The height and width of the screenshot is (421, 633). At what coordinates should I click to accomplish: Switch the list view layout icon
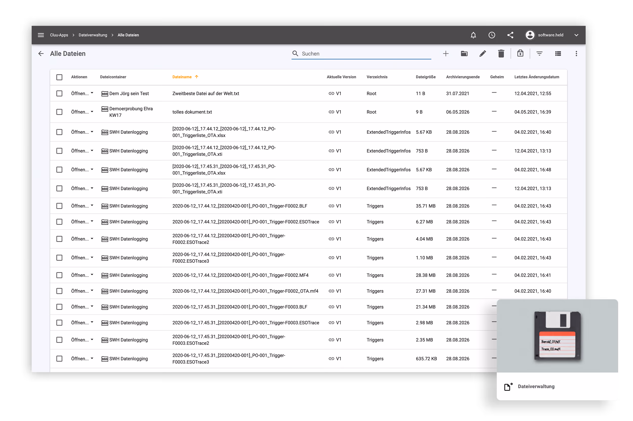point(558,53)
